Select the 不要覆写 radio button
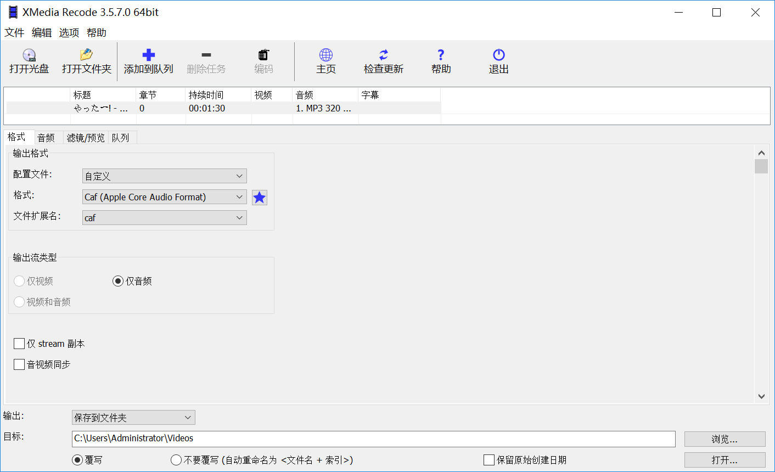Viewport: 775px width, 472px height. pyautogui.click(x=176, y=460)
